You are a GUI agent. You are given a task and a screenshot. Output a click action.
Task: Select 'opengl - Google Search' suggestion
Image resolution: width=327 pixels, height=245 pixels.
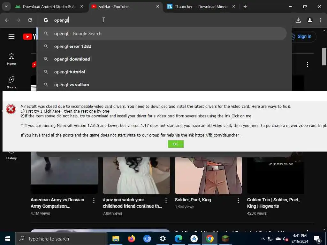162,33
